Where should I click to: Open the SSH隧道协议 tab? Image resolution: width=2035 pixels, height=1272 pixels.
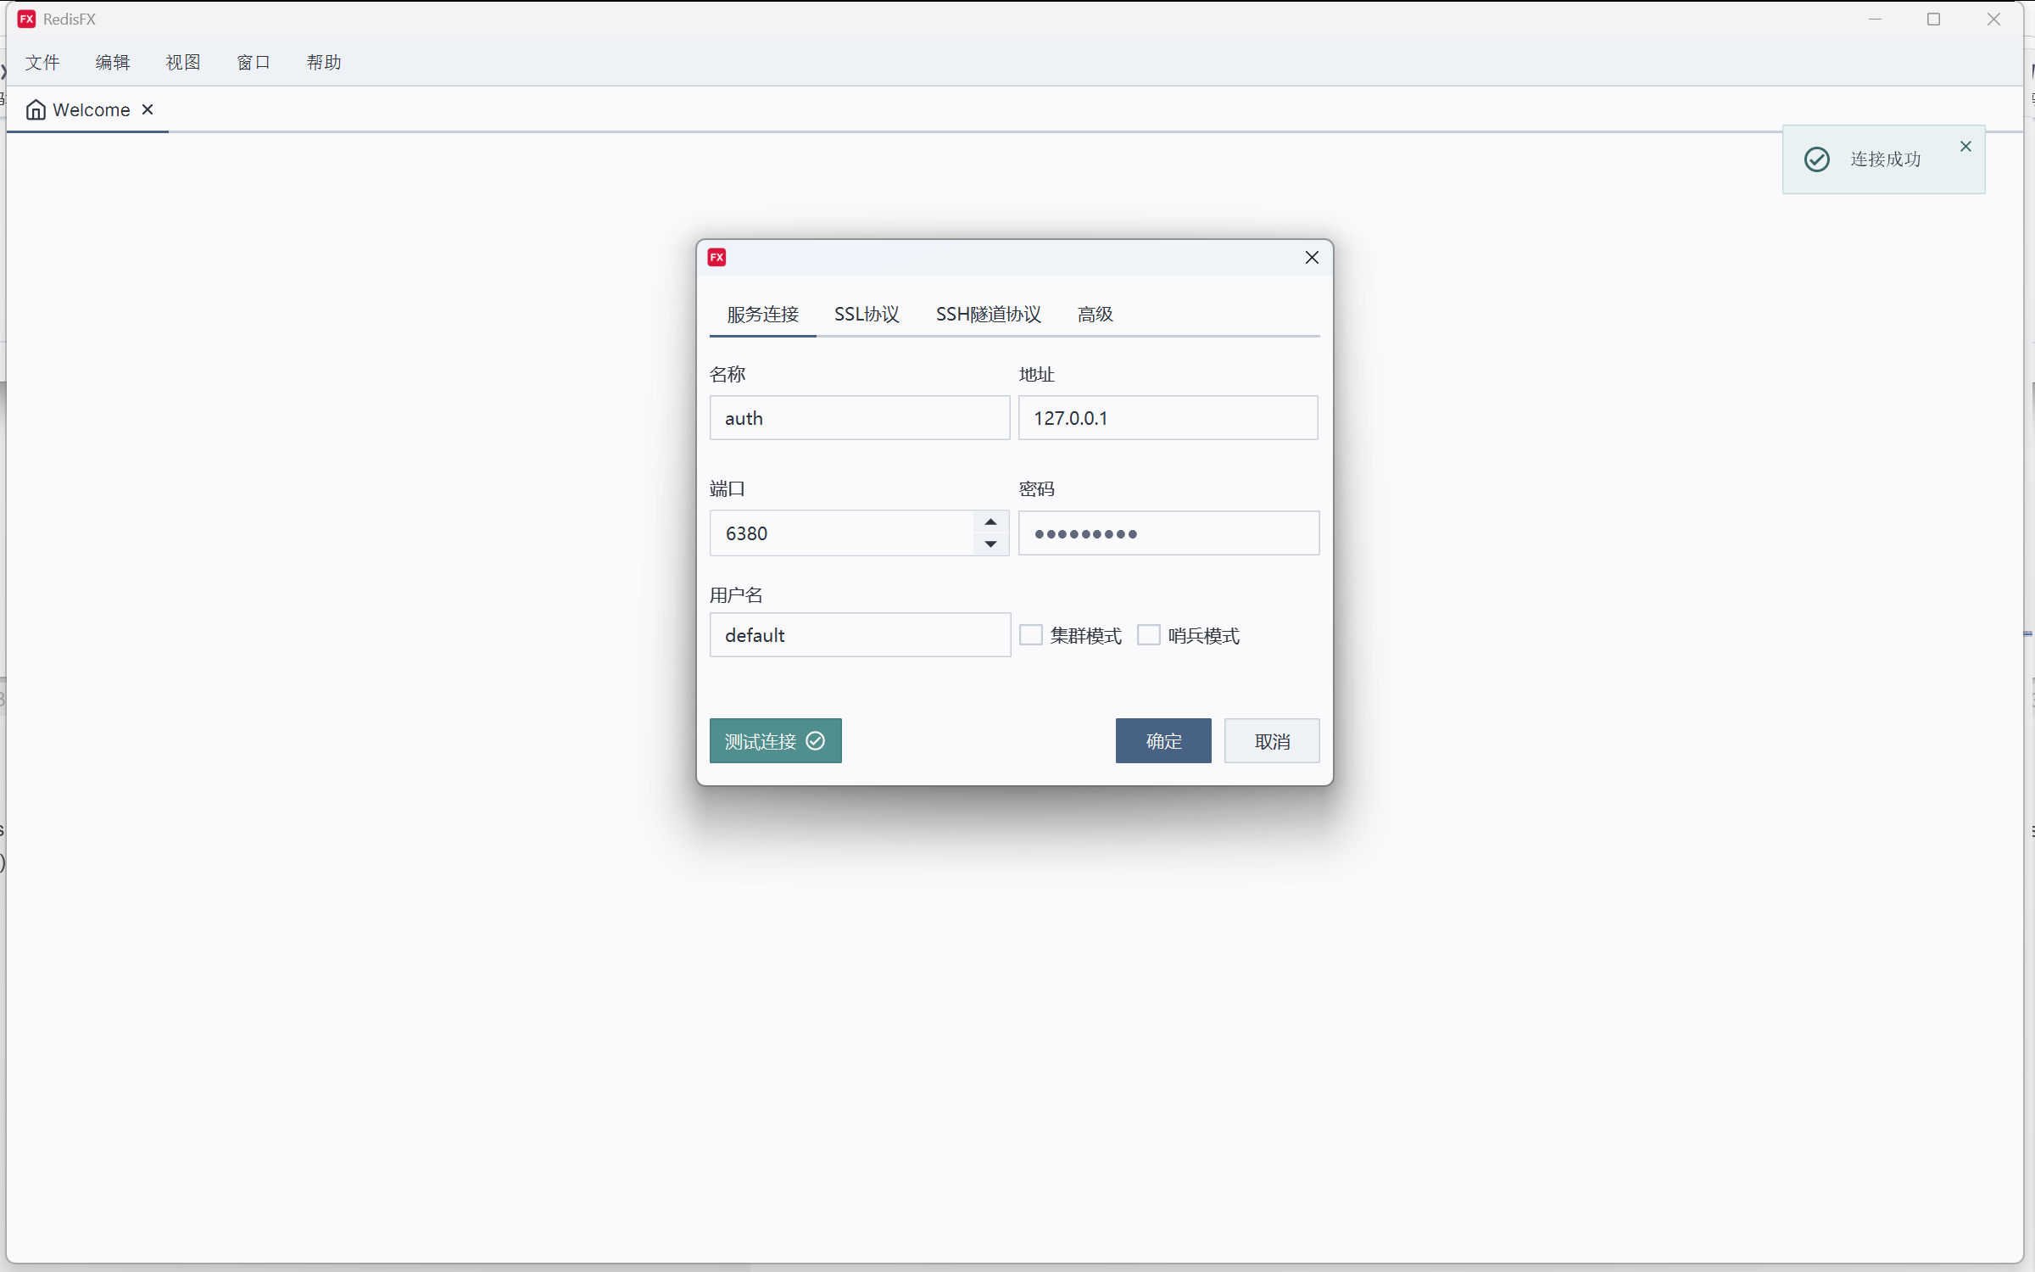(x=988, y=315)
